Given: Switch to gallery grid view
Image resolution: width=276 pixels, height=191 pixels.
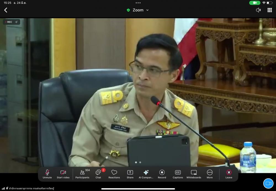Looking at the screenshot, I should point(270,10).
